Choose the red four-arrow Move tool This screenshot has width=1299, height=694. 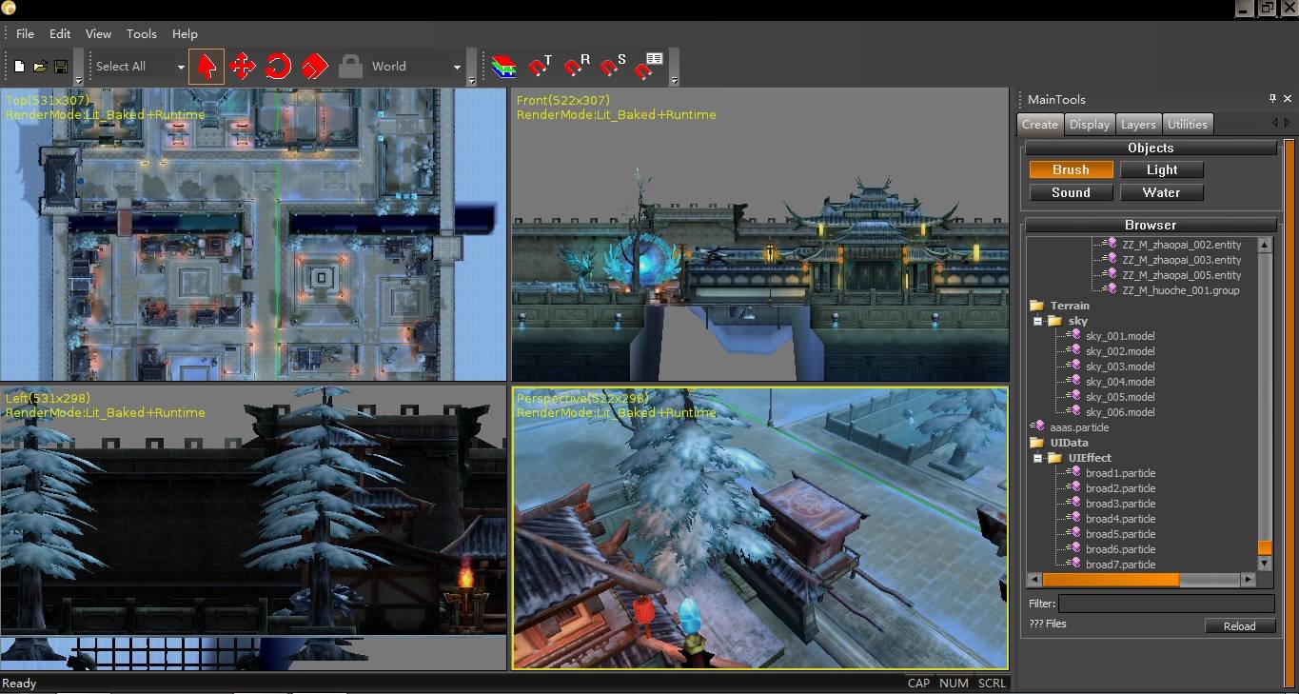pos(243,67)
